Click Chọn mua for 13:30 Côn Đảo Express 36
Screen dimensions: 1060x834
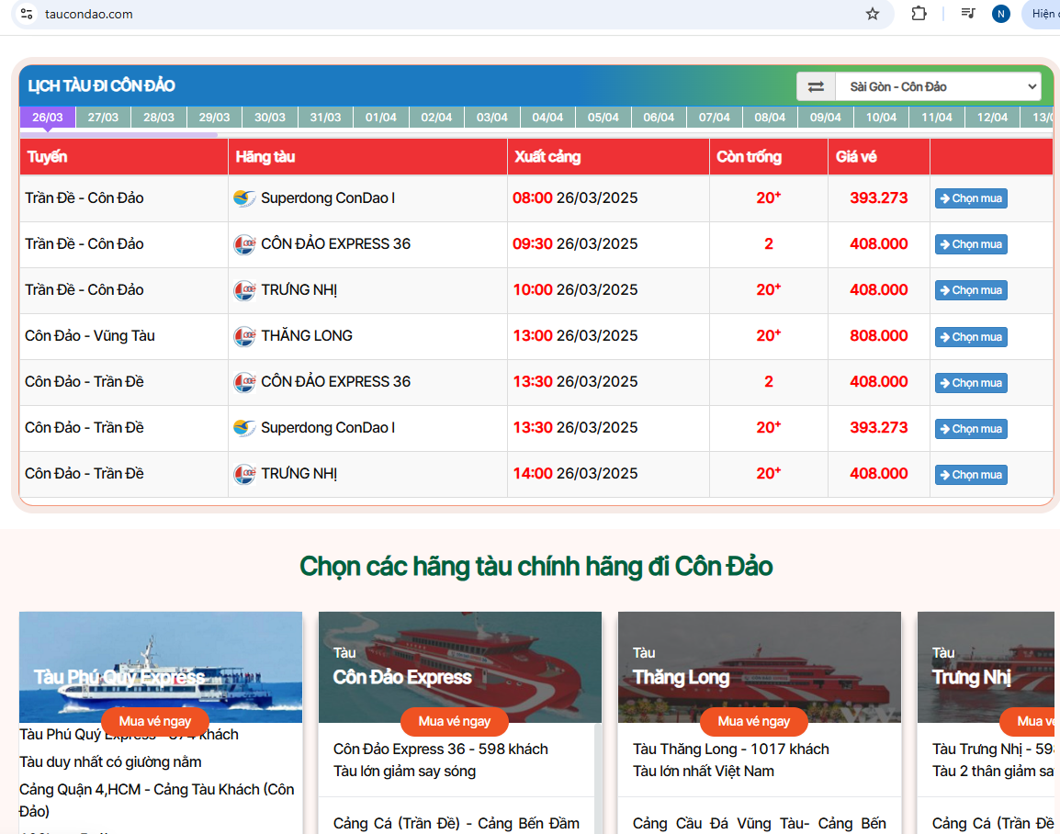coord(972,383)
